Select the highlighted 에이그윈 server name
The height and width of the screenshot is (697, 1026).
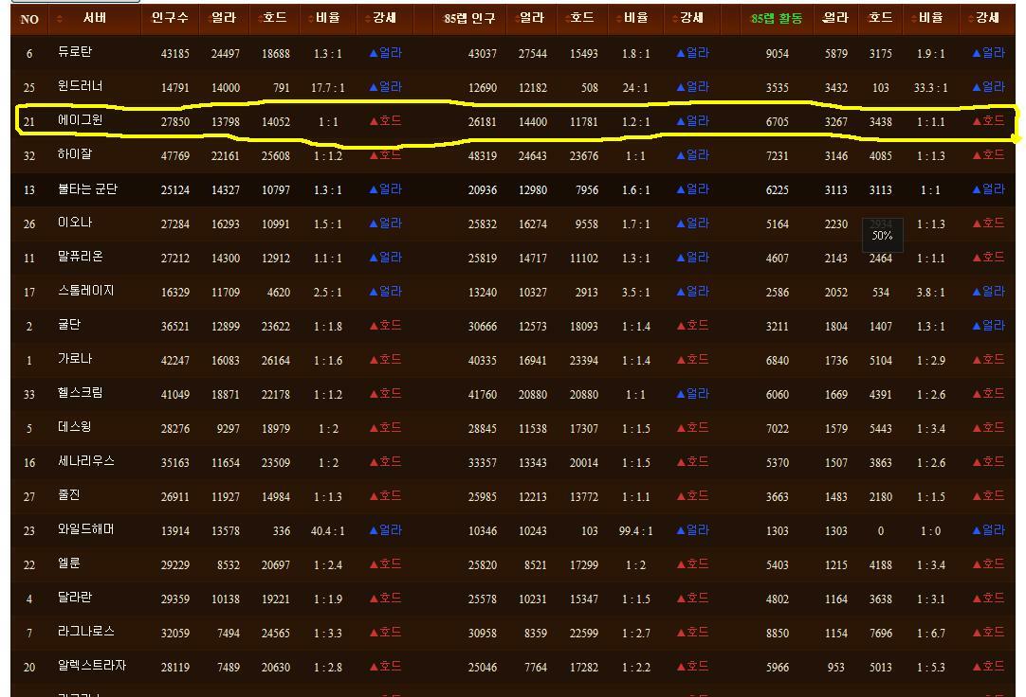[80, 120]
